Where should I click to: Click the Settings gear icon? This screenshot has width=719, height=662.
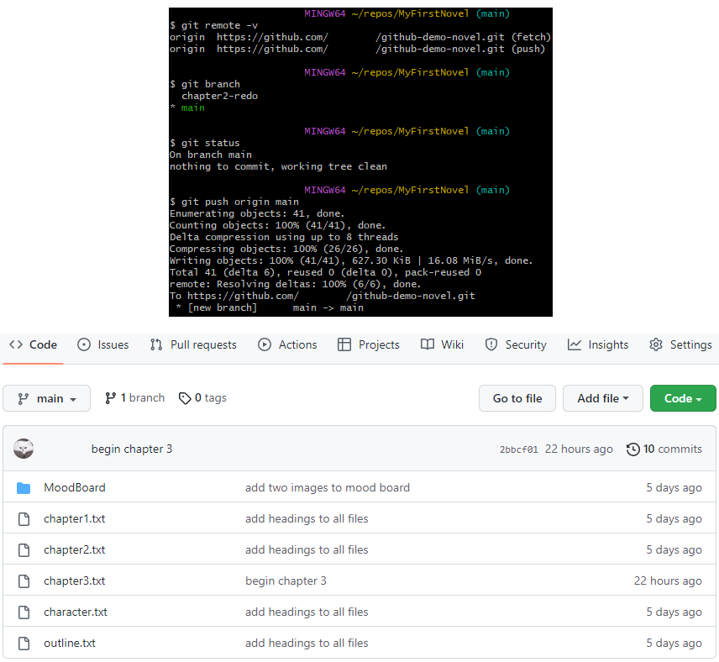tap(656, 344)
